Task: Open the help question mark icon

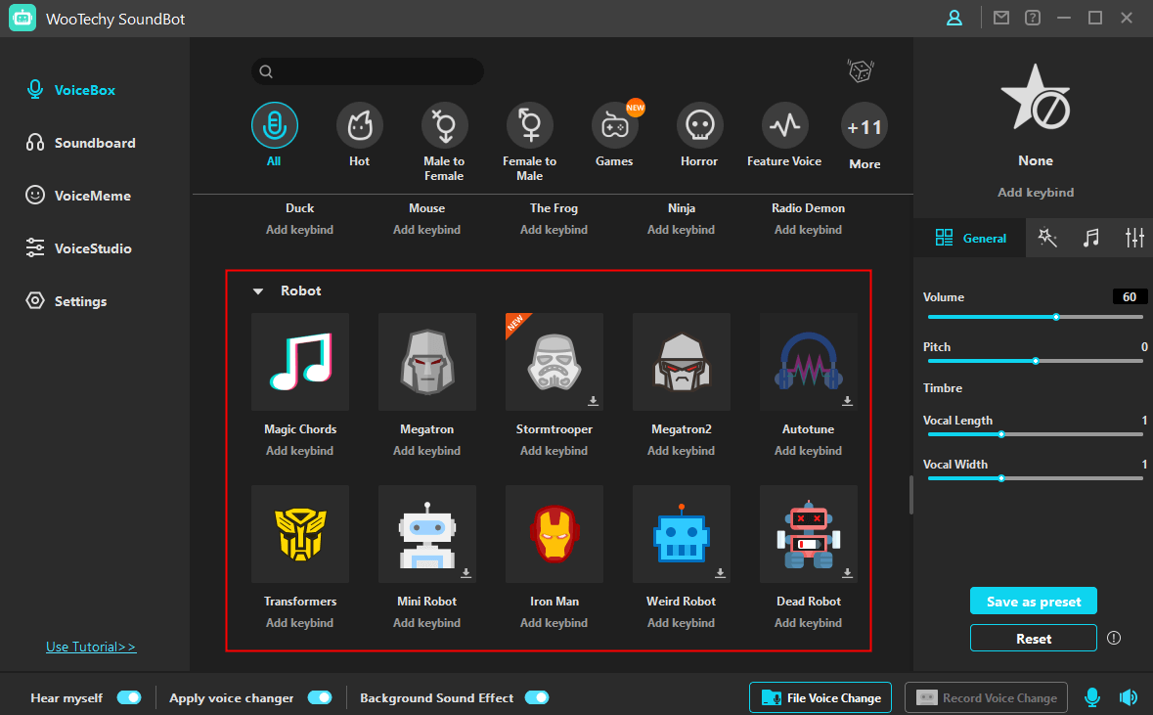Action: (1033, 18)
